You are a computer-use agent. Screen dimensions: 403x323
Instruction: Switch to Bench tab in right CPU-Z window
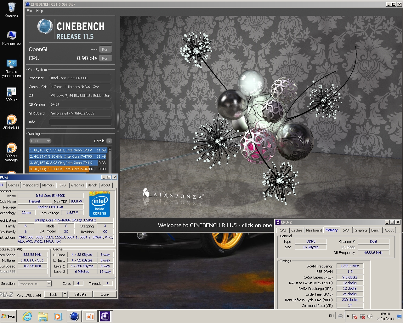pos(376,230)
